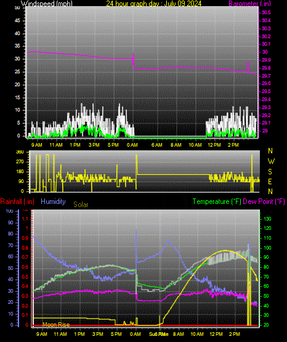Select the Rainfall (.in) legend label
The width and height of the screenshot is (287, 342).
(17, 202)
